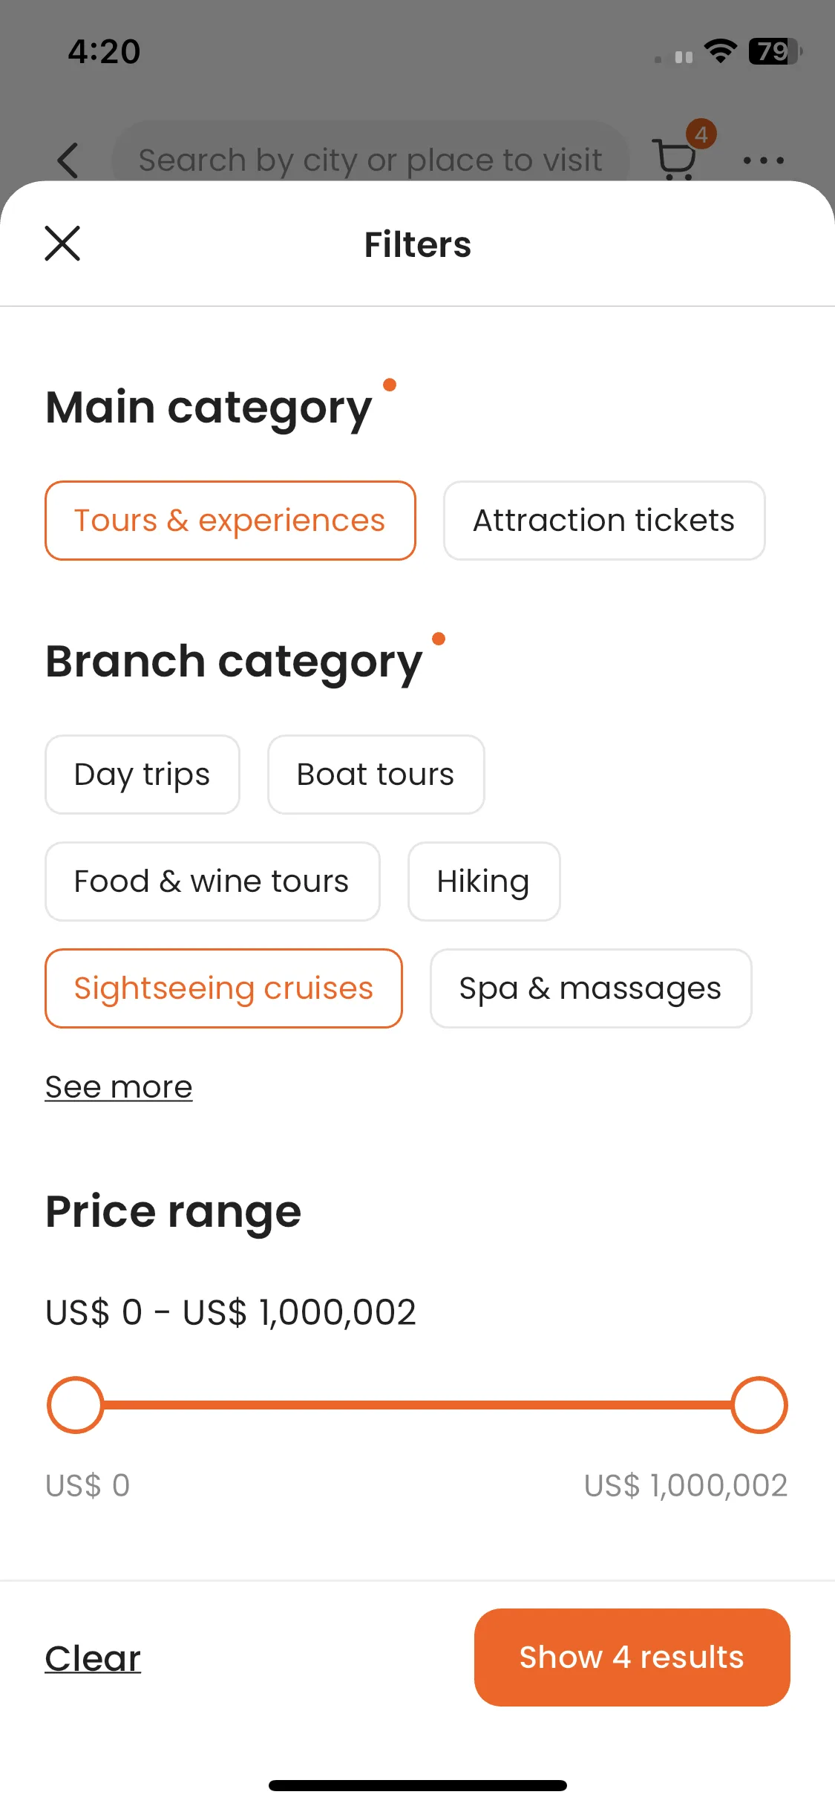Screen dimensions: 835x1809
Task: Clear all applied filters
Action: point(93,1658)
